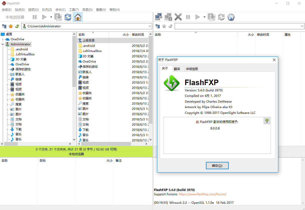The image size is (305, 210).
Task: Open dropdown arrow next to right play button
Action: [204, 17]
